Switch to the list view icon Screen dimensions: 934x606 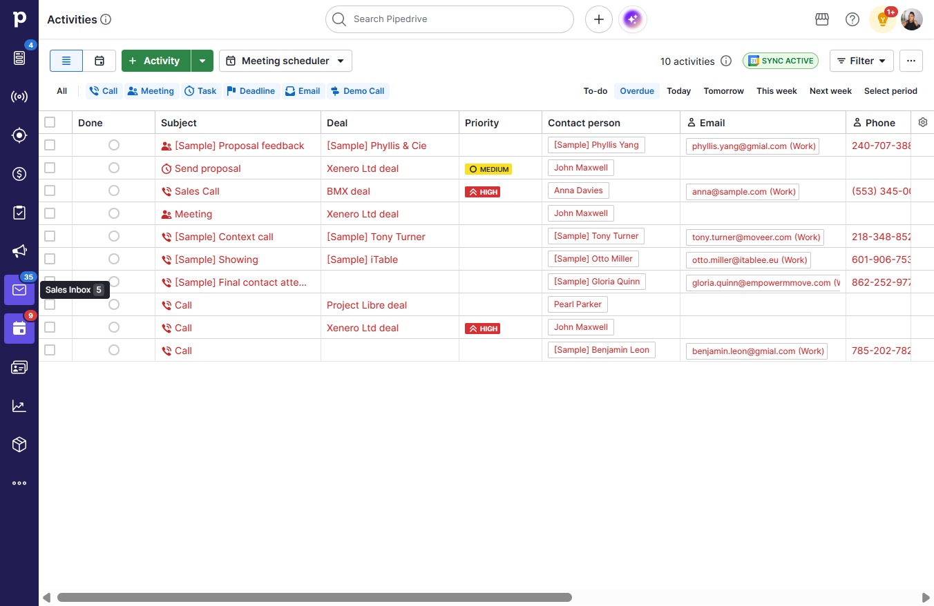[66, 61]
